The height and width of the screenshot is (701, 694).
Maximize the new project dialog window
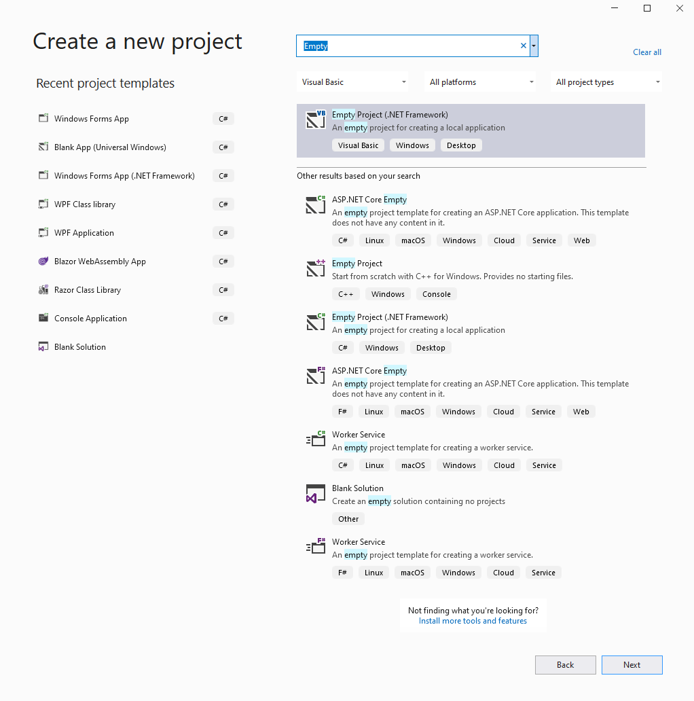tap(647, 8)
